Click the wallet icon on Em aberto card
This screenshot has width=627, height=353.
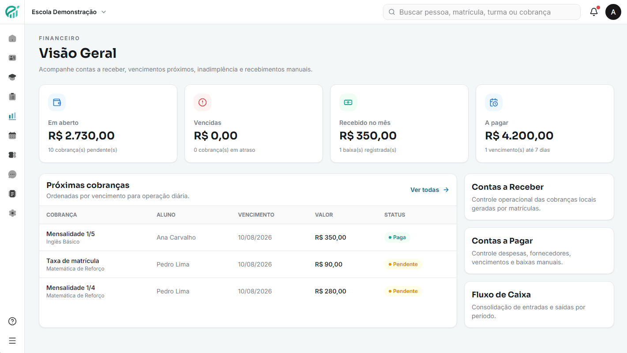57,102
